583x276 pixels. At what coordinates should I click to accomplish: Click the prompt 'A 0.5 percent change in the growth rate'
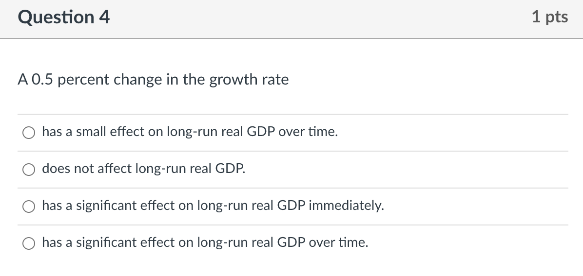tap(153, 80)
